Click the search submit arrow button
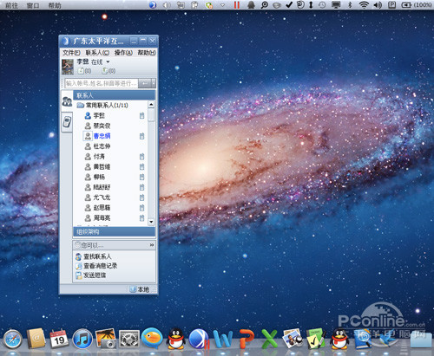The image size is (434, 356). (x=145, y=83)
